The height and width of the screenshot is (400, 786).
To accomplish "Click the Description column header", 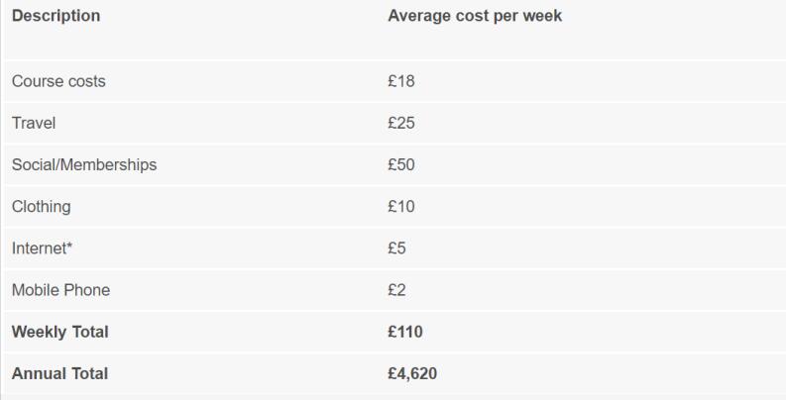I will point(56,18).
